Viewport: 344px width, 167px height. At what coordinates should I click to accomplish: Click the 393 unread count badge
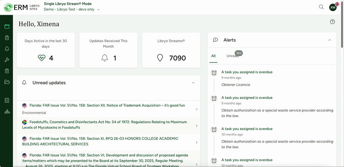[x=239, y=53]
